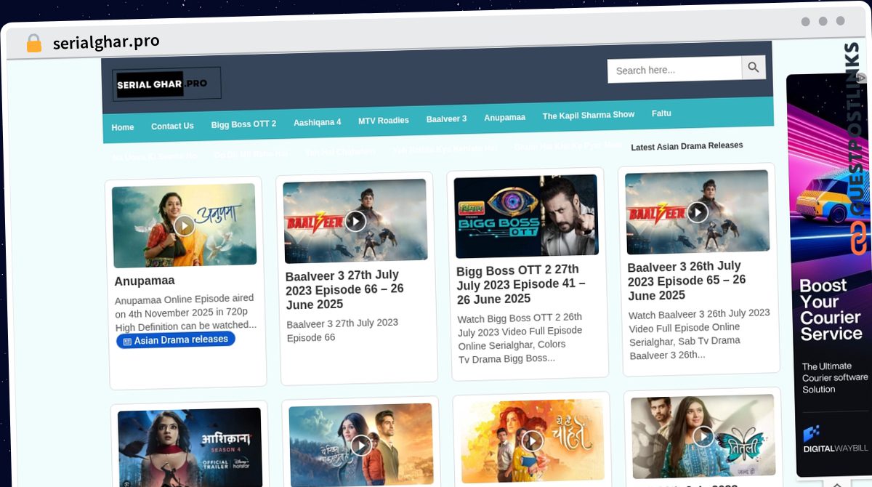Click the 'Anupamaa Online Episode aired' excerpt
872x487 pixels.
[x=185, y=312]
